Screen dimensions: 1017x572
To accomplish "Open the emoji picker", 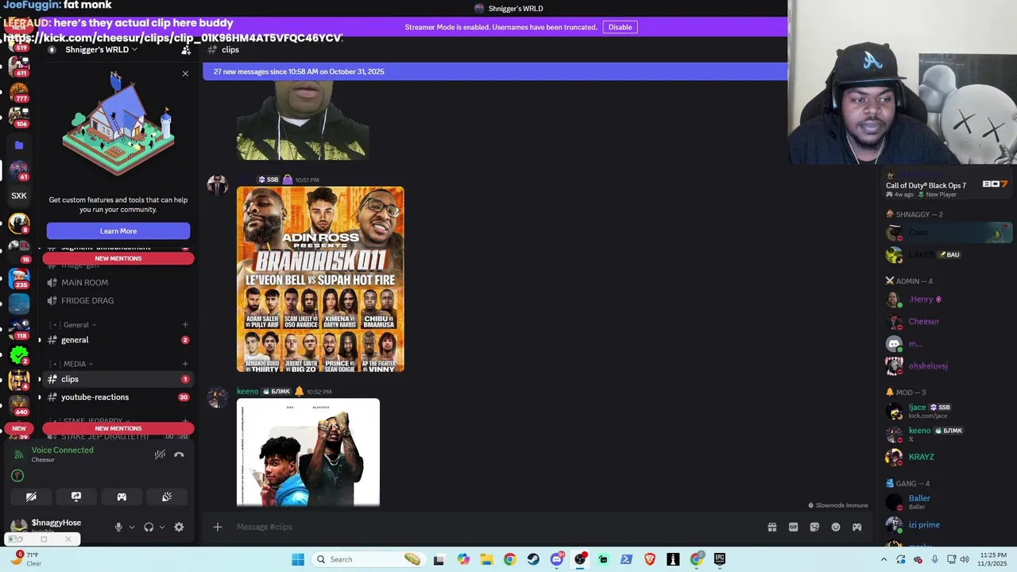I will 836,527.
